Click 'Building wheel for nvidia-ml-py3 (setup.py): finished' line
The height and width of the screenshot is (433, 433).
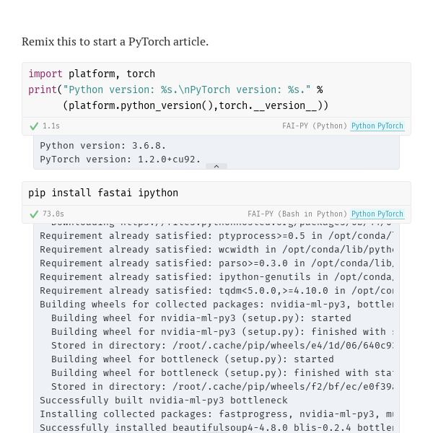coord(222,332)
